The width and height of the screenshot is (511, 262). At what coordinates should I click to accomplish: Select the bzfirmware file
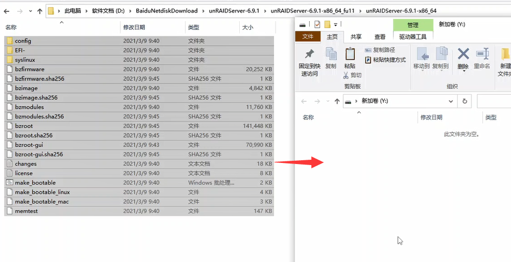coord(139,69)
